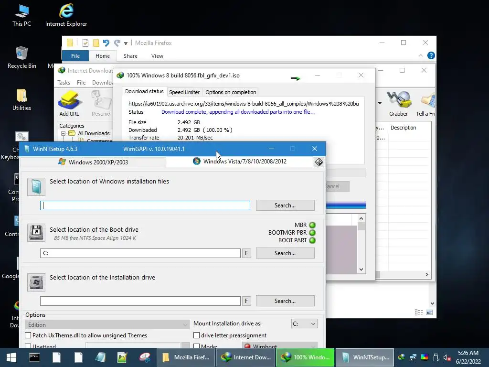Click the Boot drive floppy icon in WinNTSetup

[x=36, y=233]
